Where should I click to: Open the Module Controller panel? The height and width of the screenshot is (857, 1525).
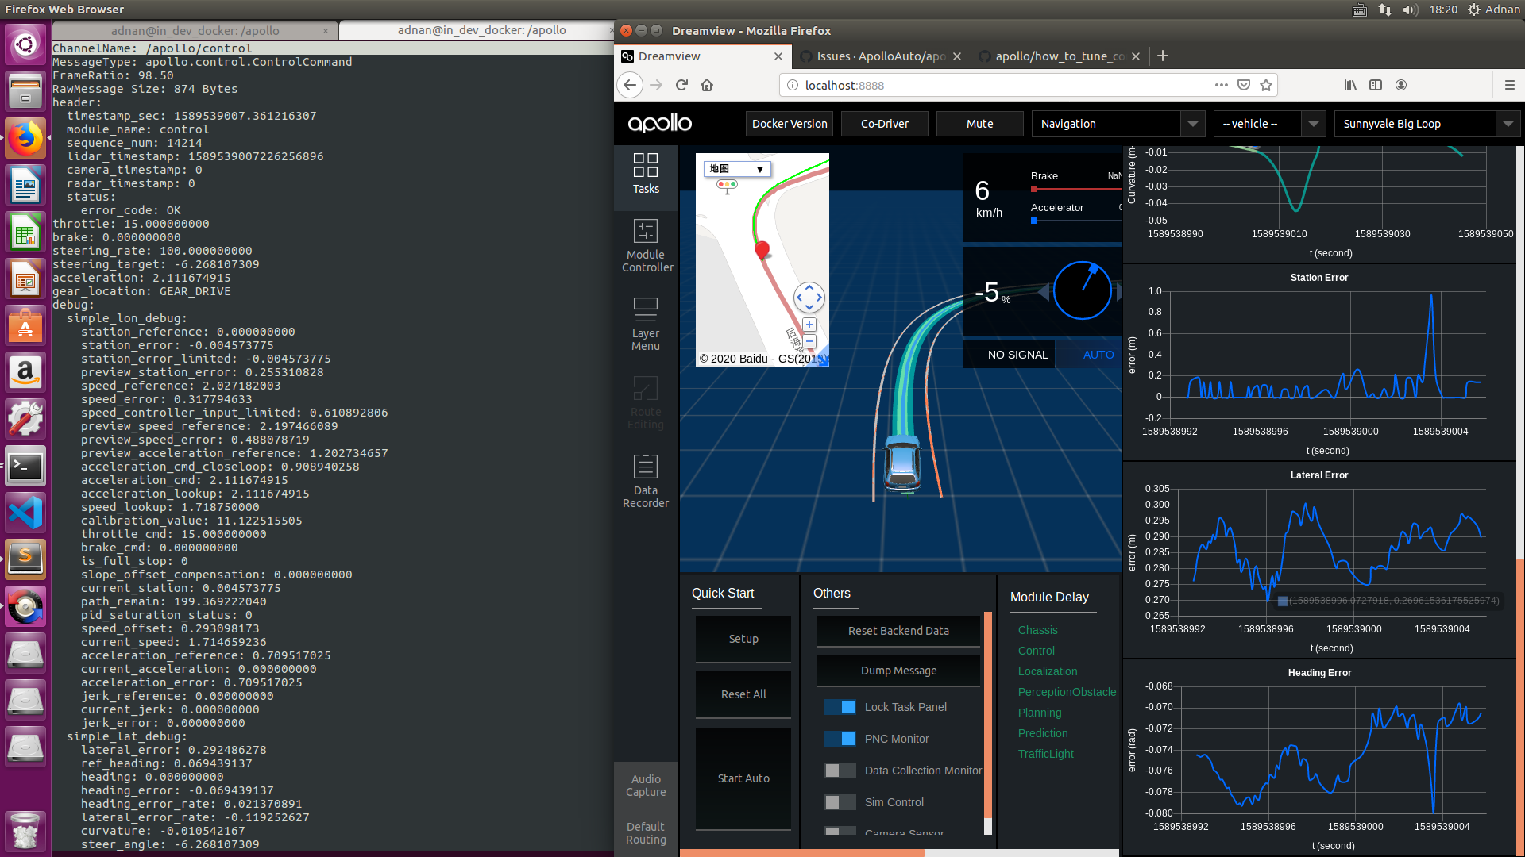point(646,246)
